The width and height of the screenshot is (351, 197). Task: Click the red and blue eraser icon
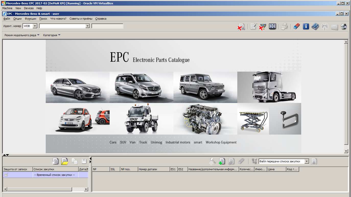point(296,26)
